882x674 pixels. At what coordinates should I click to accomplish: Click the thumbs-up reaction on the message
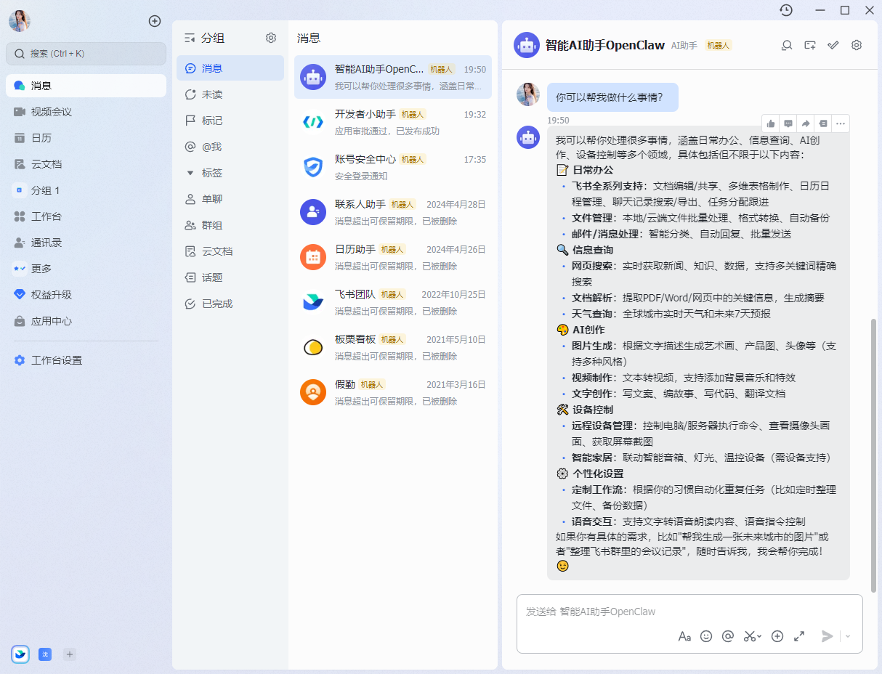[x=771, y=123]
